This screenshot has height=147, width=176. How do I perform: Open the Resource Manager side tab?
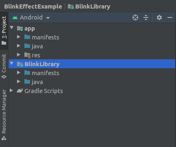[x=4, y=115]
